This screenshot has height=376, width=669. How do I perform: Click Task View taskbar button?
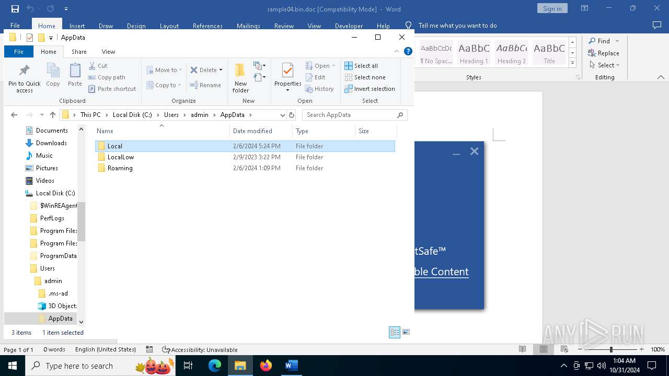point(189,366)
